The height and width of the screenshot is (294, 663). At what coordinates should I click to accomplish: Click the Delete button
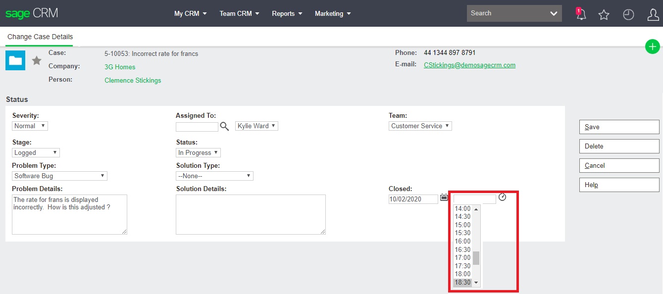[619, 146]
